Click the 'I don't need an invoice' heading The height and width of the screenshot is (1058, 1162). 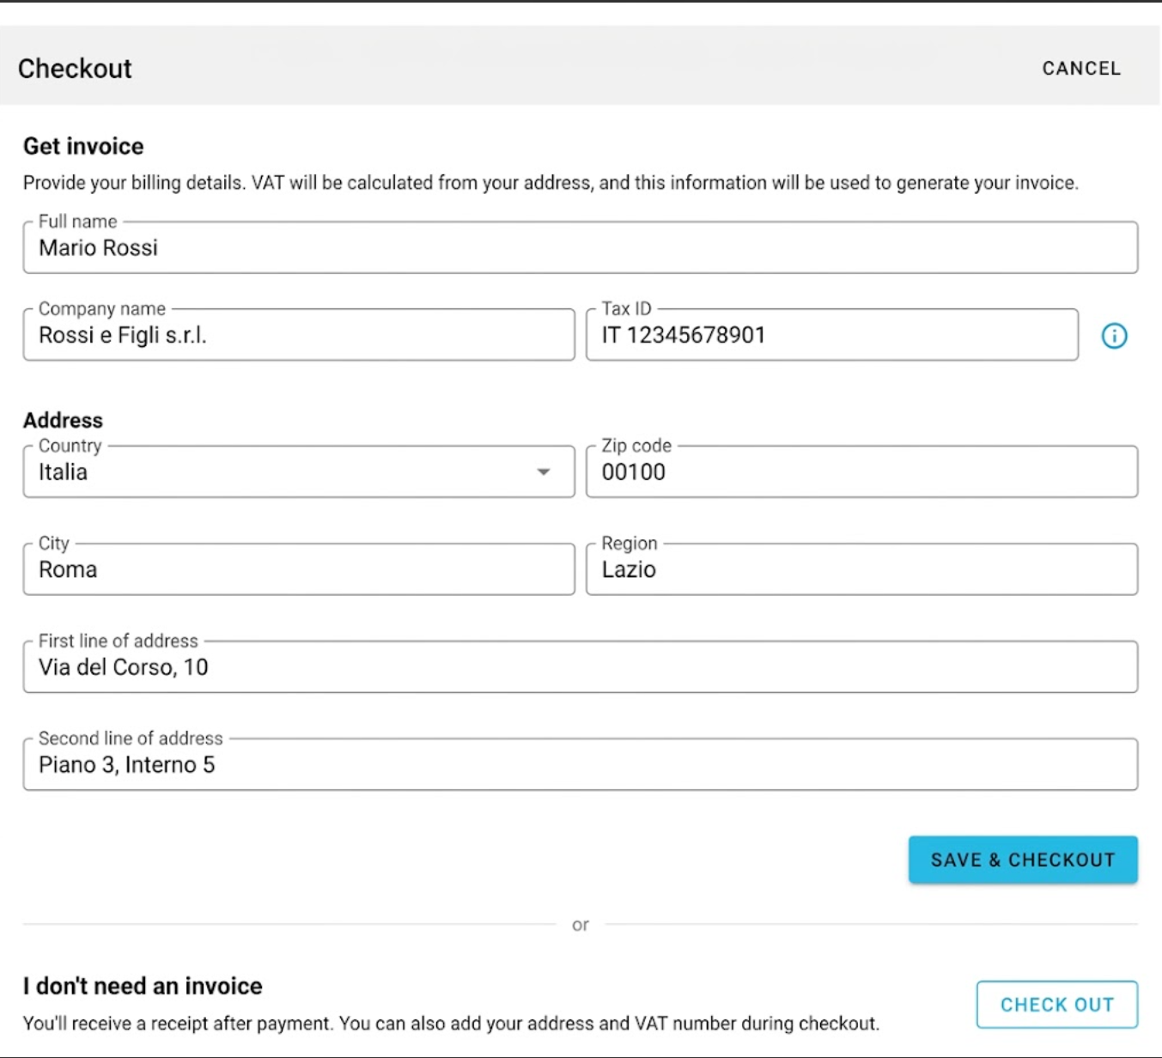143,986
